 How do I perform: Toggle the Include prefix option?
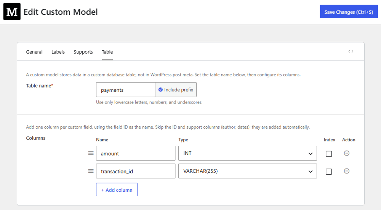pos(176,90)
